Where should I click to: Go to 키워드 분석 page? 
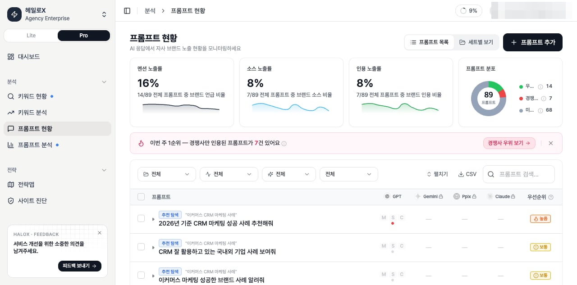click(x=57, y=113)
